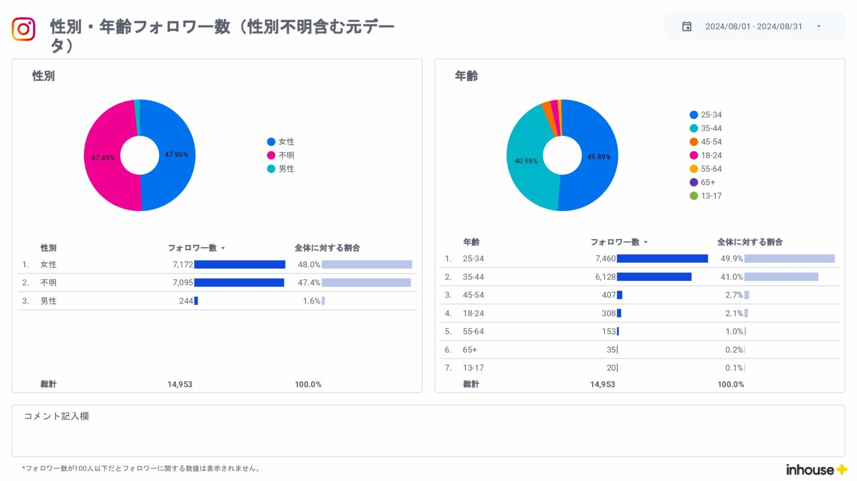Image resolution: width=857 pixels, height=481 pixels.
Task: Open the フォロワー数 sort dropdown in 年齢 table
Action: coord(646,242)
